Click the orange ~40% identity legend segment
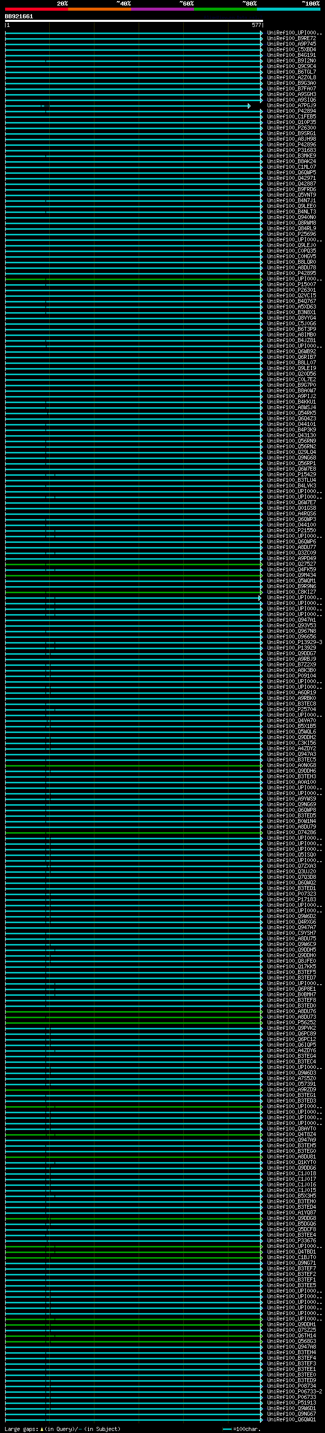The width and height of the screenshot is (325, 1433). pyautogui.click(x=100, y=9)
